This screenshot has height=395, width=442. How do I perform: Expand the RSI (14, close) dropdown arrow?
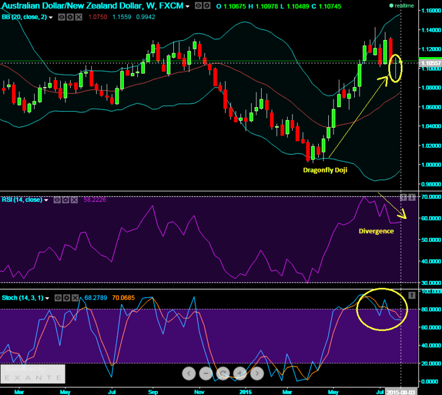tap(46, 200)
